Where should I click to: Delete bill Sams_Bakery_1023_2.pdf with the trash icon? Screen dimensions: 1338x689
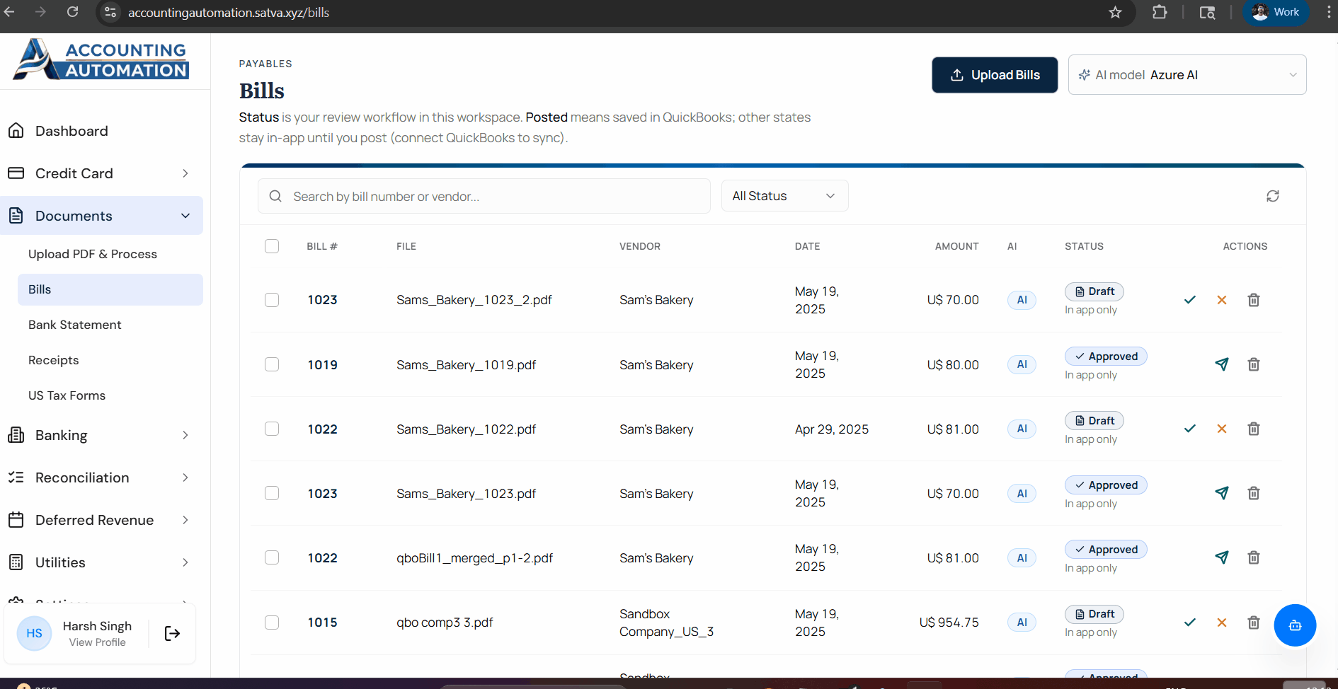(1254, 300)
